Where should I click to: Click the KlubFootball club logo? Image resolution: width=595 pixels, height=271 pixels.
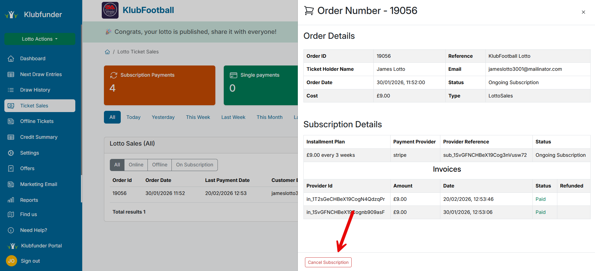coord(110,10)
